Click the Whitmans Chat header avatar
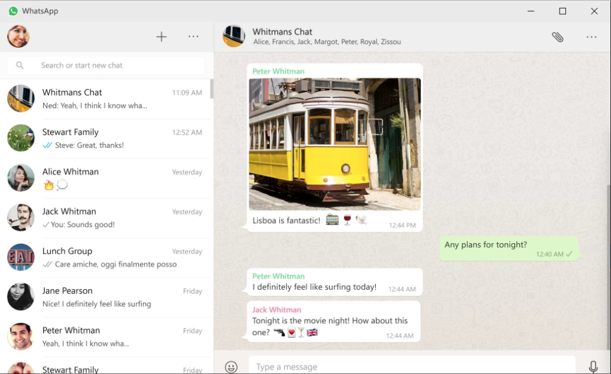Image resolution: width=611 pixels, height=374 pixels. pyautogui.click(x=234, y=36)
